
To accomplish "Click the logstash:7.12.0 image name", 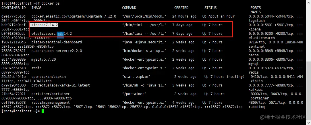I will click(74, 16).
